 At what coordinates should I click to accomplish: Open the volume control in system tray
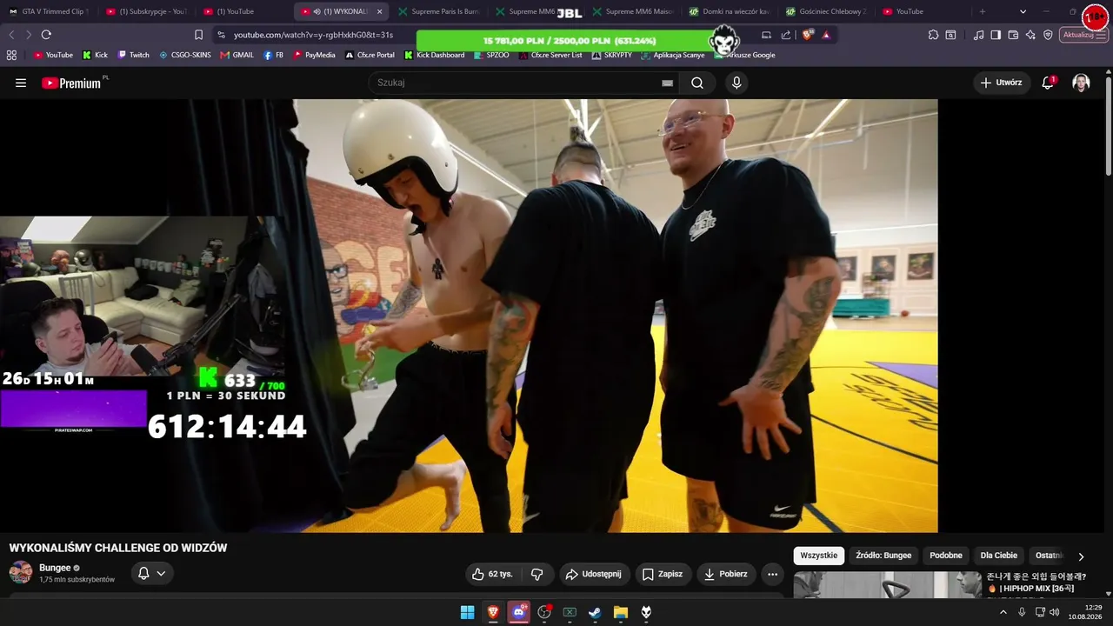(1055, 612)
